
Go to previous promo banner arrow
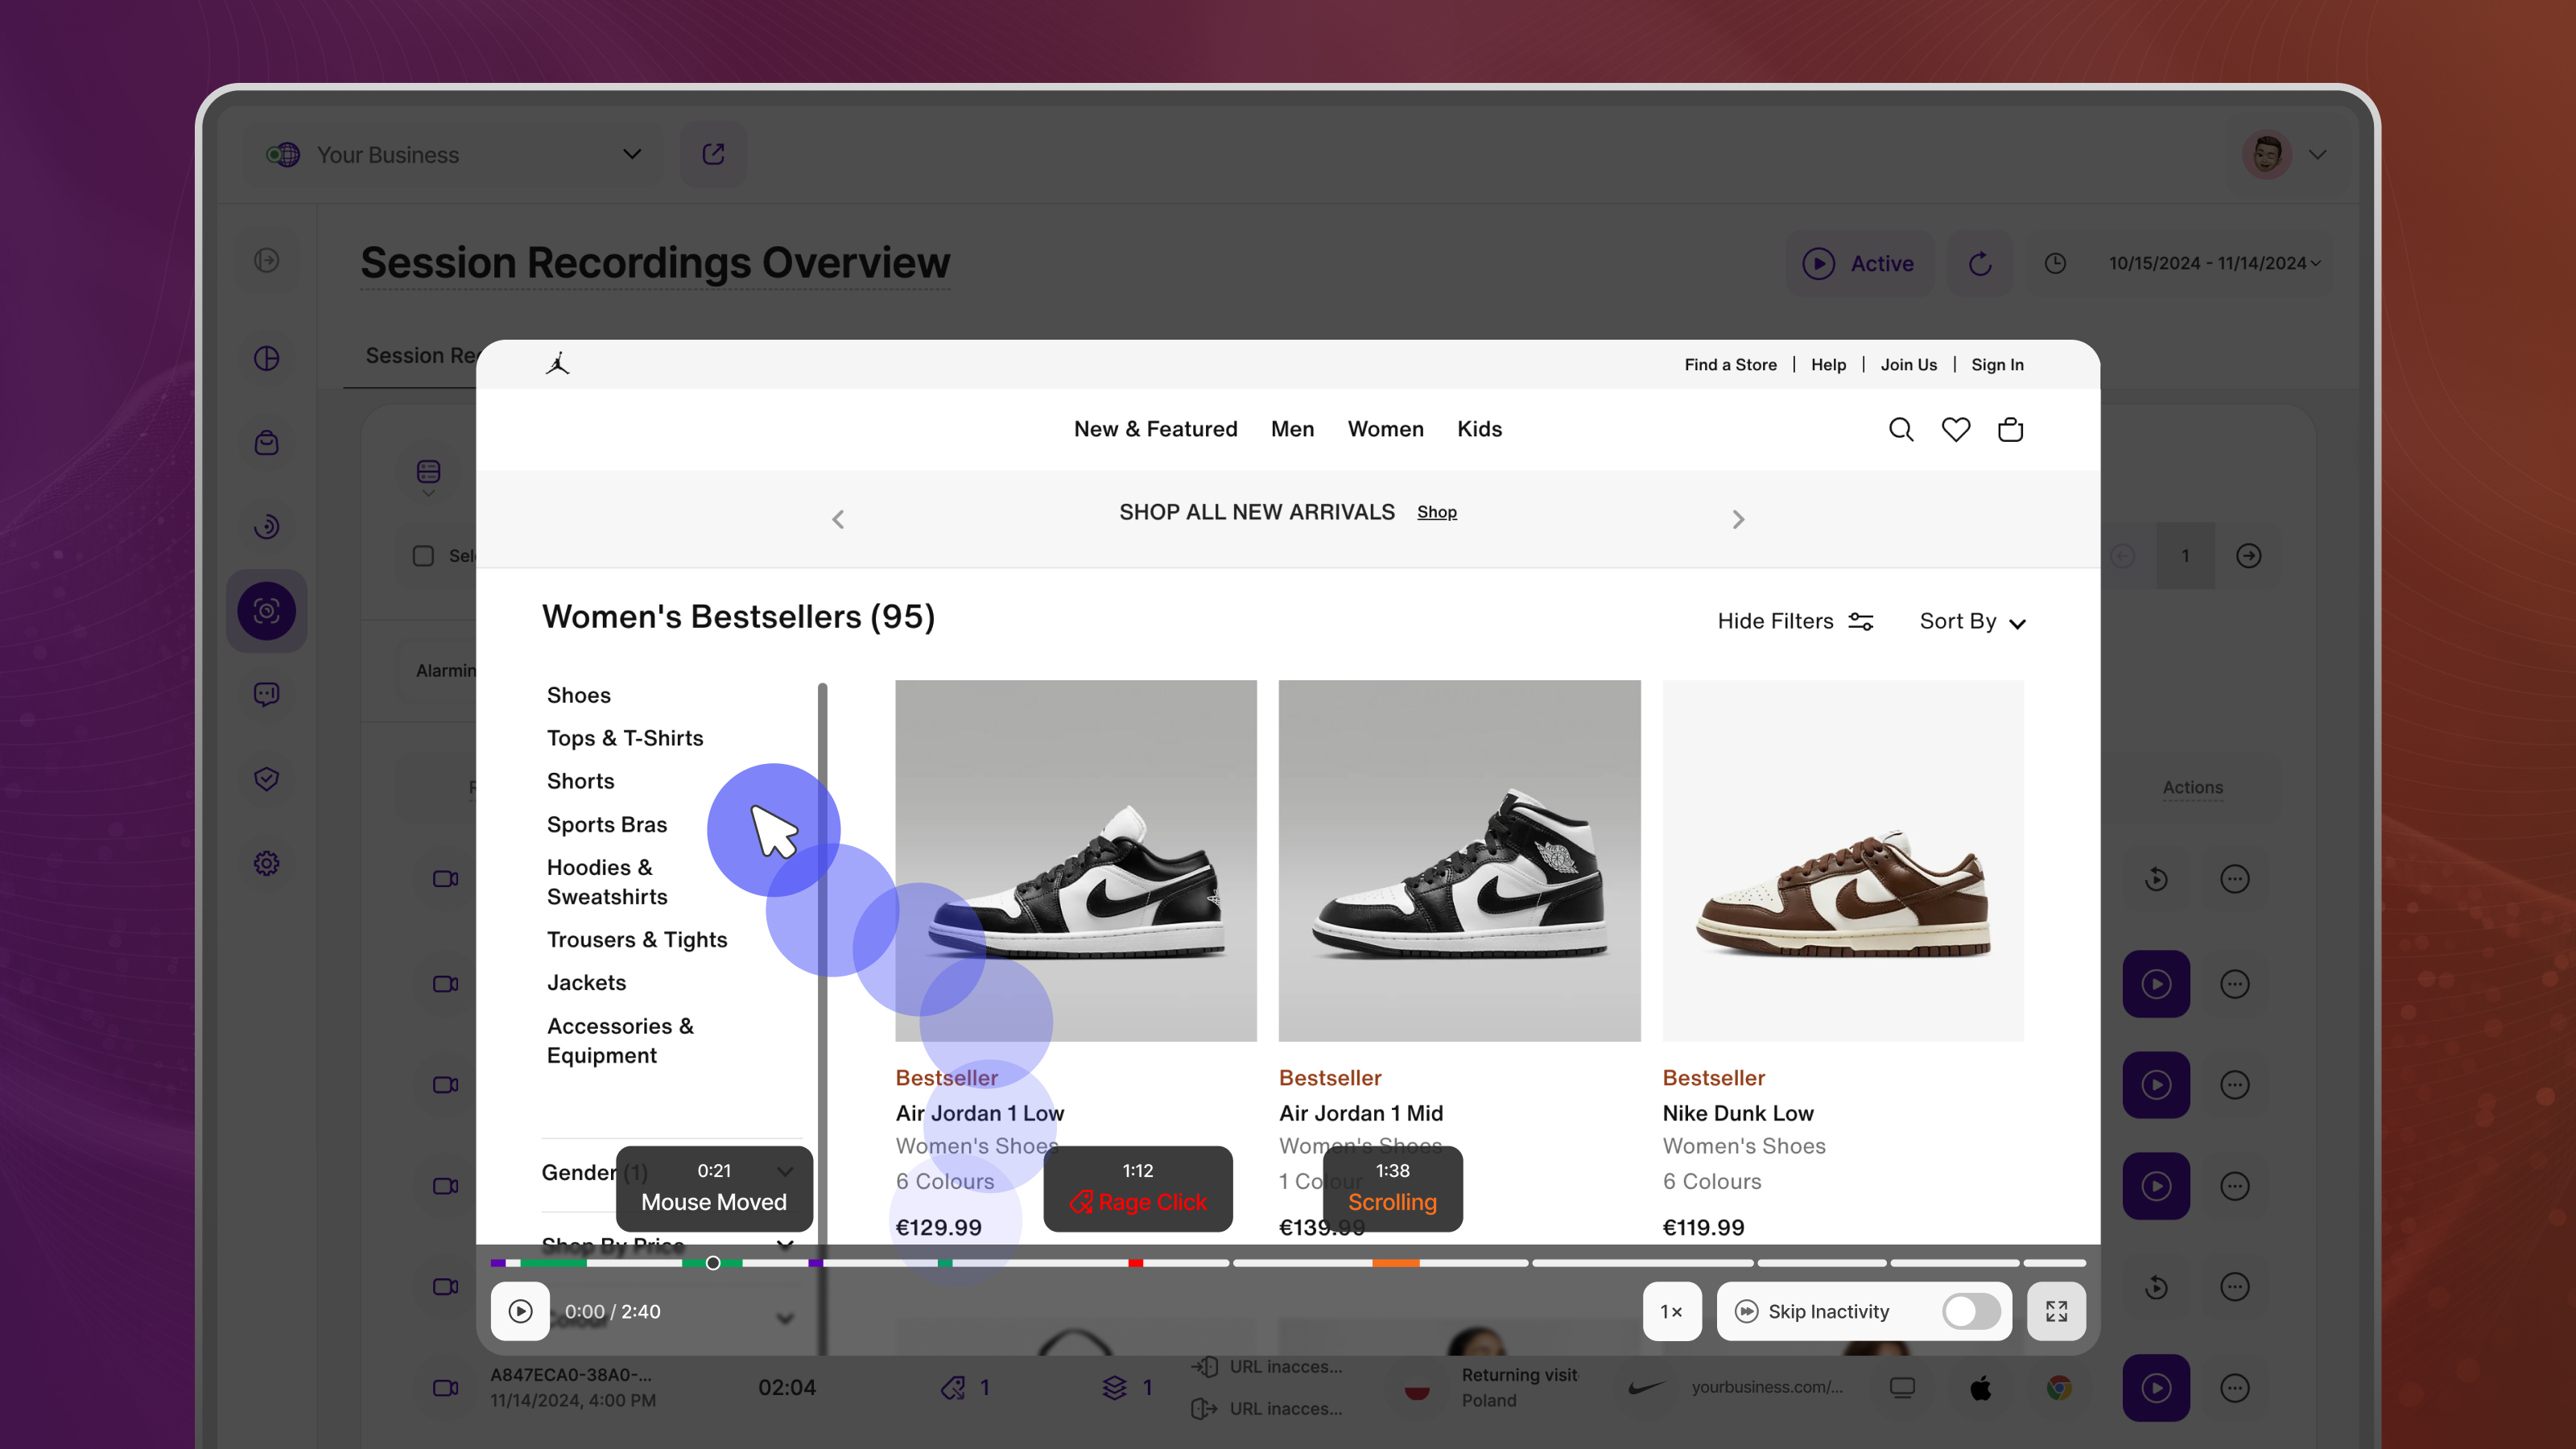(x=838, y=519)
